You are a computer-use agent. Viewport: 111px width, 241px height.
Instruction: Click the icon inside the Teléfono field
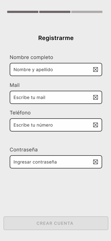tap(96, 125)
